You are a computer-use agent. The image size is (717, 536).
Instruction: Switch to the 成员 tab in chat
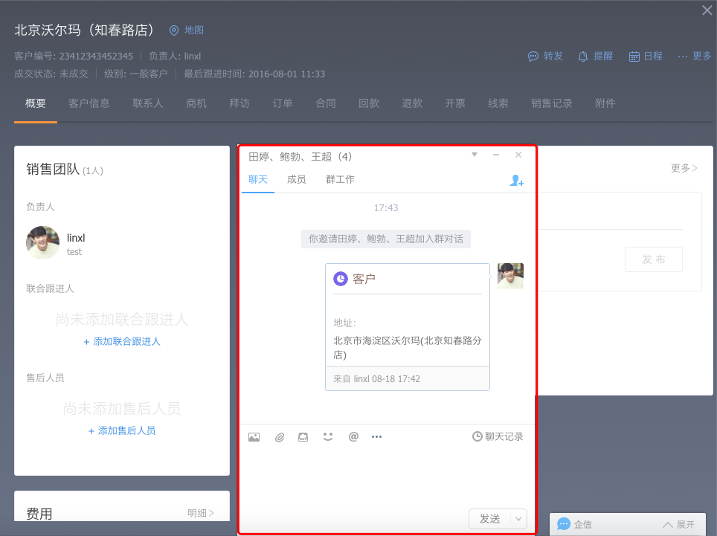point(296,179)
